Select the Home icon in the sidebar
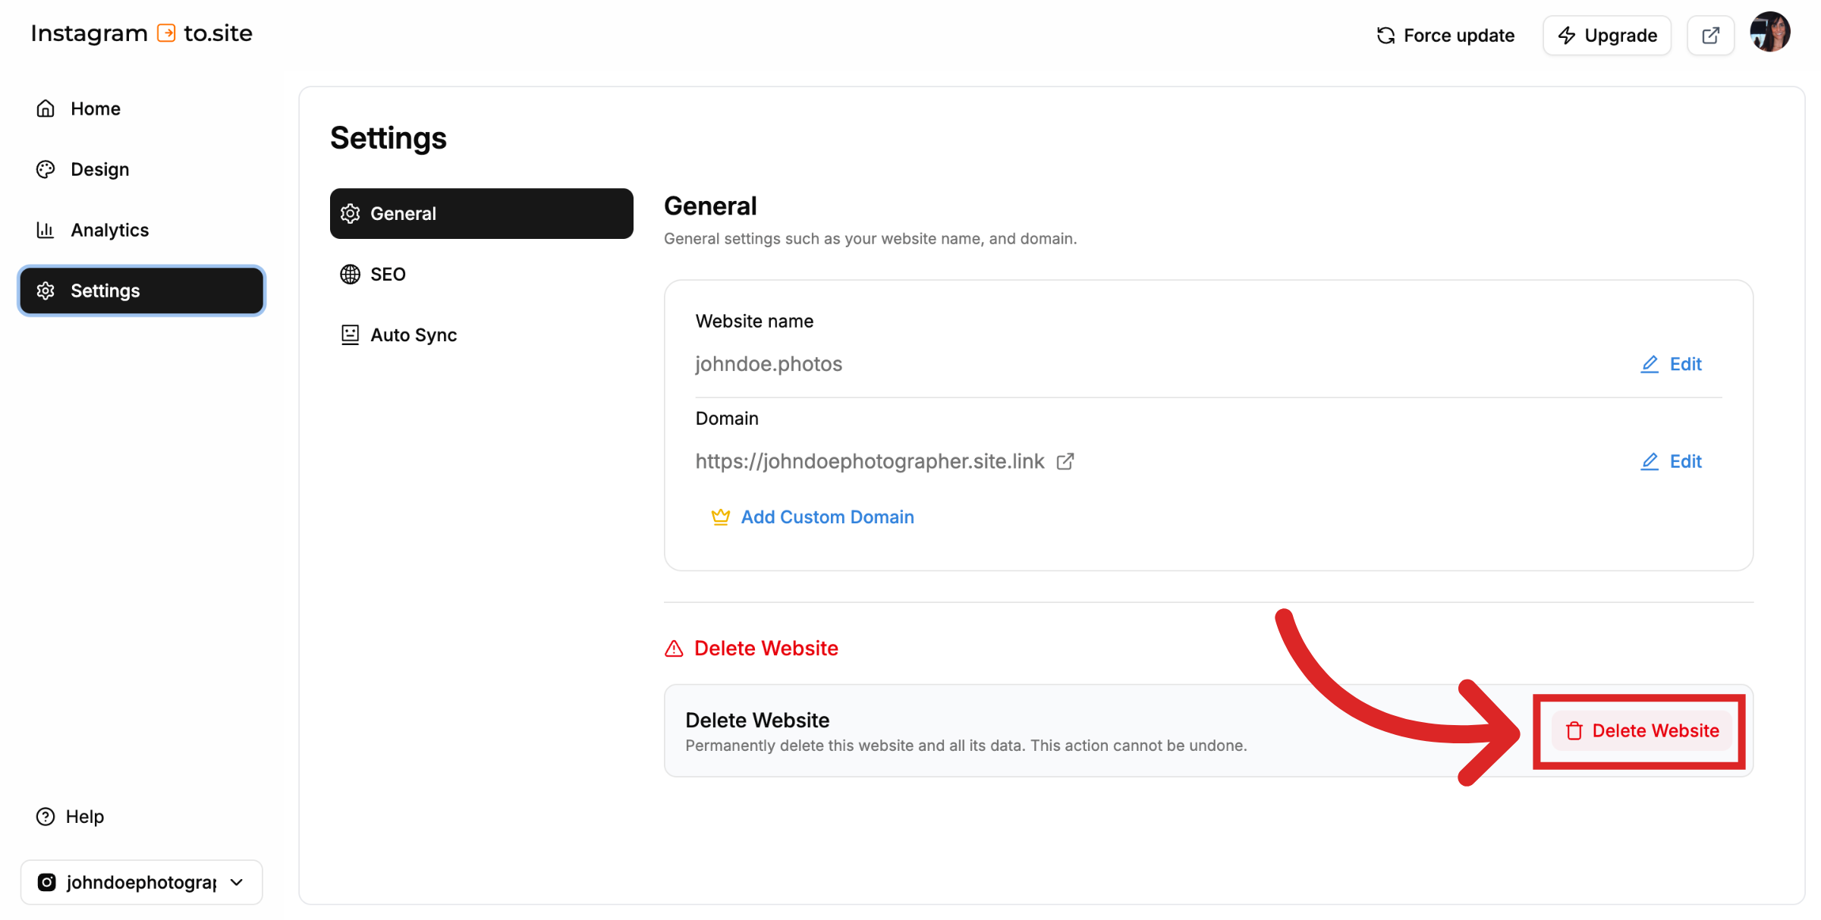Image resolution: width=1821 pixels, height=920 pixels. (46, 108)
